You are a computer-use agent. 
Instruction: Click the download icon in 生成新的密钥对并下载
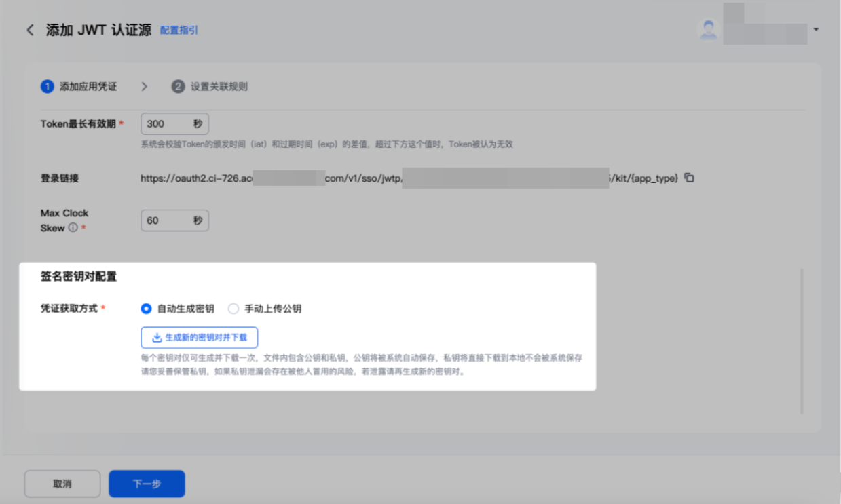157,337
